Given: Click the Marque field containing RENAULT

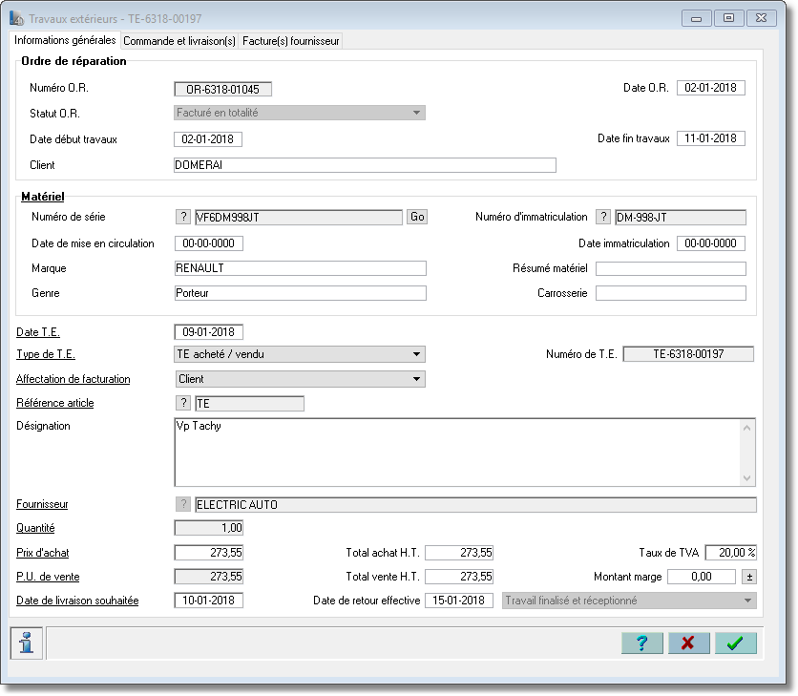Looking at the screenshot, I should coord(301,268).
